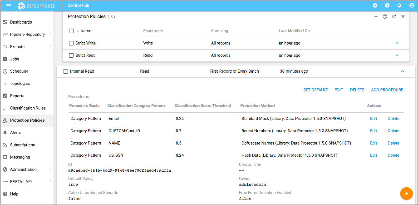
Task: Open the notifications bell
Action: point(399,5)
